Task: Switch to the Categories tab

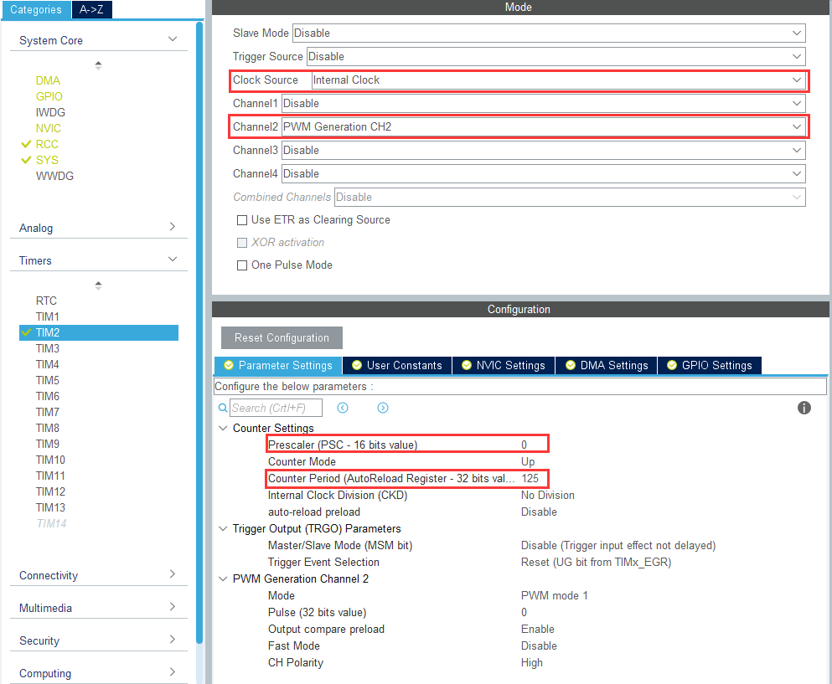Action: point(36,9)
